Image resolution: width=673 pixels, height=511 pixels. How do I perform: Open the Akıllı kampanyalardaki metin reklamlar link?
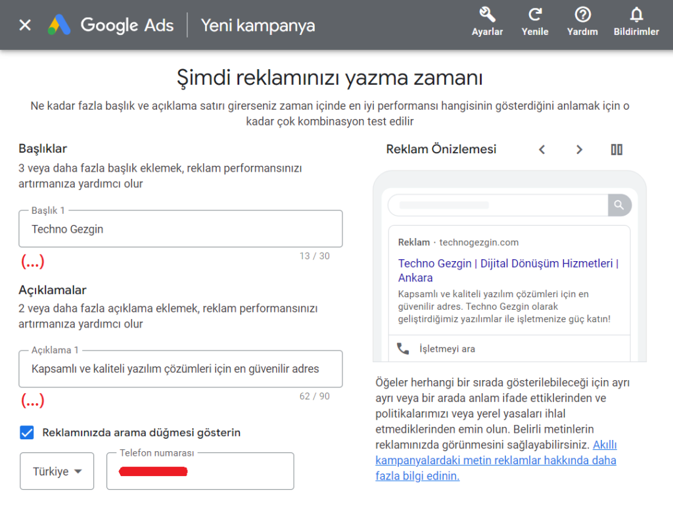point(496,460)
